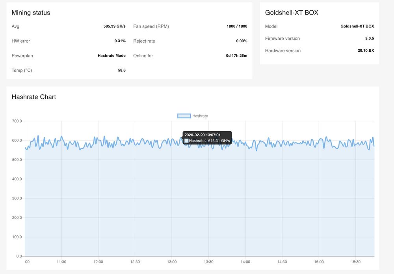The width and height of the screenshot is (394, 274).
Task: Click the 15:30 x-axis label
Action: click(355, 262)
